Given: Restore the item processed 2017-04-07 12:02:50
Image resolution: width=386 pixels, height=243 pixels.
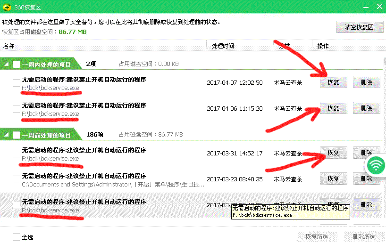Looking at the screenshot, I should point(334,82).
